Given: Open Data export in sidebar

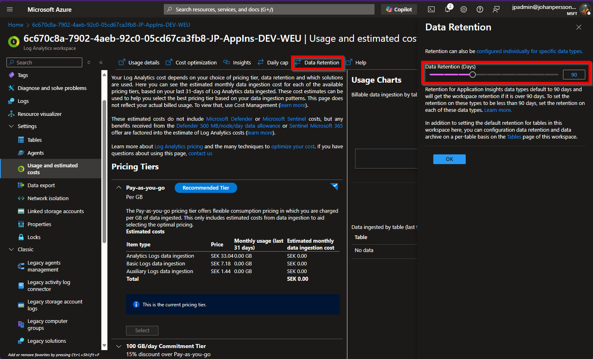Looking at the screenshot, I should click(41, 185).
